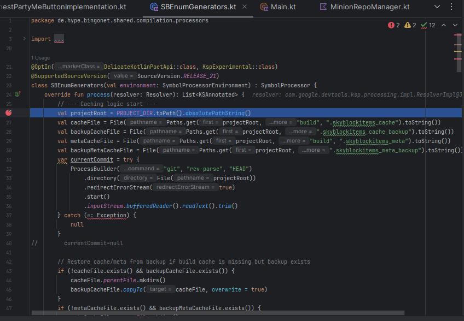Viewport: 464px width, 321px height.
Task: Click the DelicateKotlinPoetApi::class reference
Action: coord(150,67)
